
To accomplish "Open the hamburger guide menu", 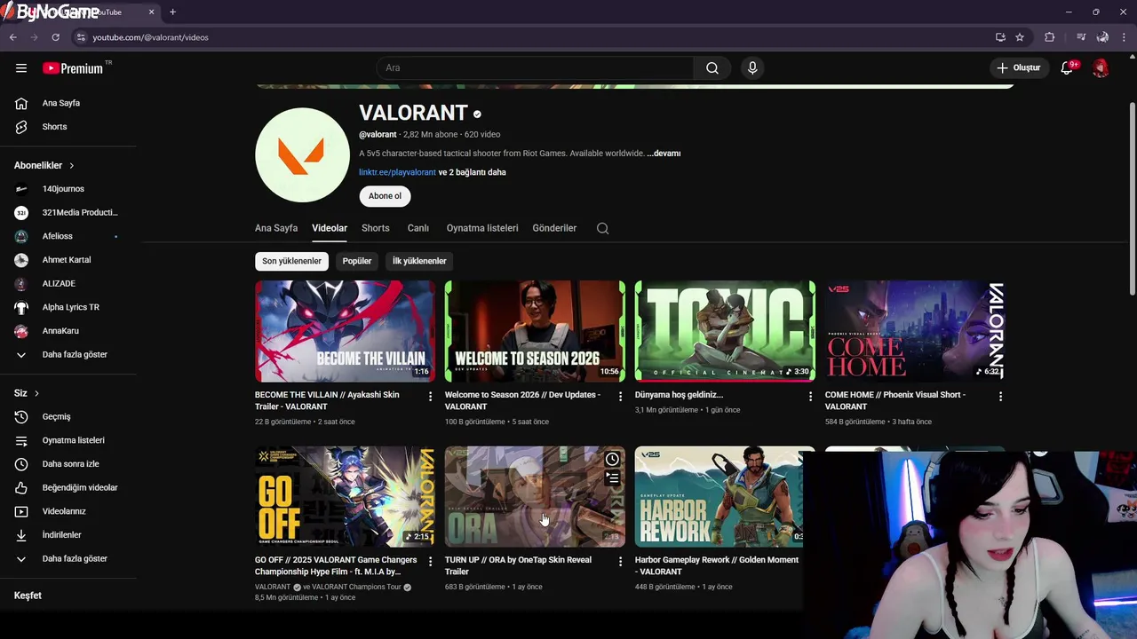I will tap(21, 67).
